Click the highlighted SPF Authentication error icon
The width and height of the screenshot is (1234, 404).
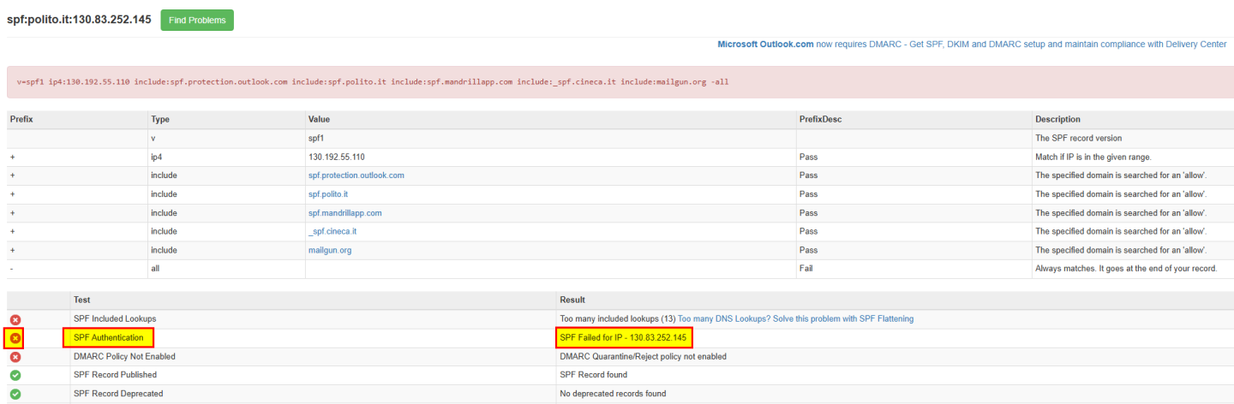(15, 338)
